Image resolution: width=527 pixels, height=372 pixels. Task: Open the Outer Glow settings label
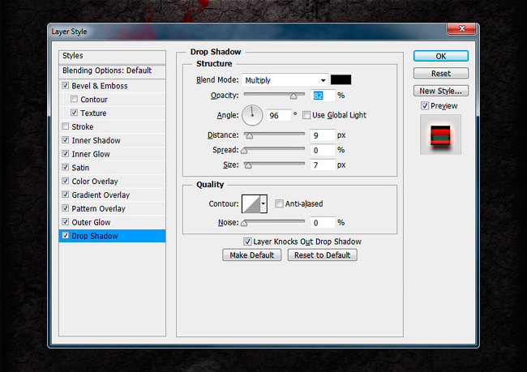pyautogui.click(x=91, y=222)
